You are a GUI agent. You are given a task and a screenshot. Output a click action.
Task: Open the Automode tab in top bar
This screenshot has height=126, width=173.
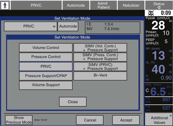pos(76,5)
